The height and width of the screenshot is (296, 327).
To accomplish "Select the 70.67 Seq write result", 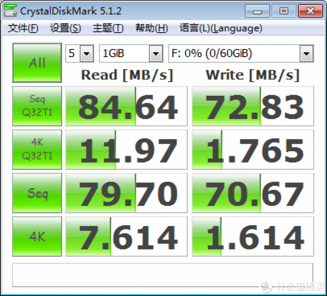I will [x=253, y=193].
